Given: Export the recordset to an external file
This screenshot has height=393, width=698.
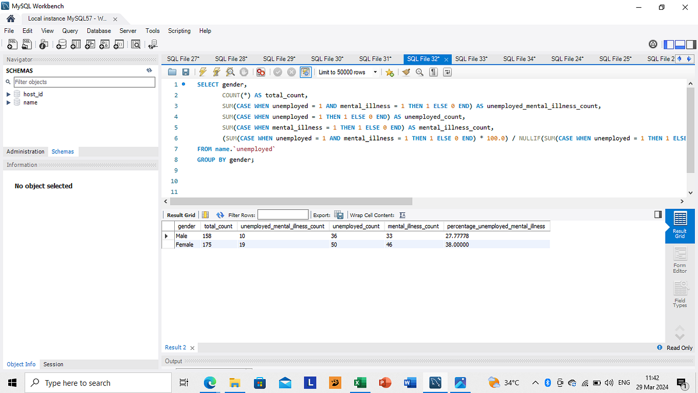Looking at the screenshot, I should pyautogui.click(x=339, y=215).
